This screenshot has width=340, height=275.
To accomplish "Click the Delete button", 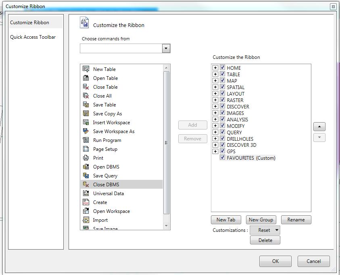I will pyautogui.click(x=265, y=240).
